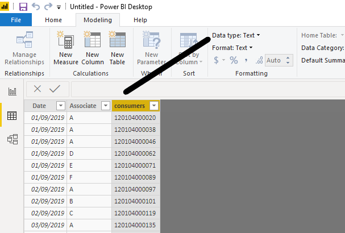Select the consumers column header
345x233 pixels.
click(130, 106)
